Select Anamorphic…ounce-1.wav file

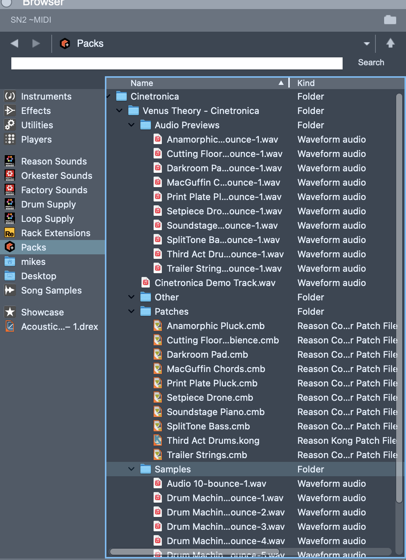coord(251,140)
